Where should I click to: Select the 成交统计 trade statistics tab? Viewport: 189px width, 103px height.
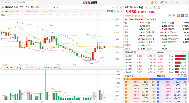click(161, 53)
